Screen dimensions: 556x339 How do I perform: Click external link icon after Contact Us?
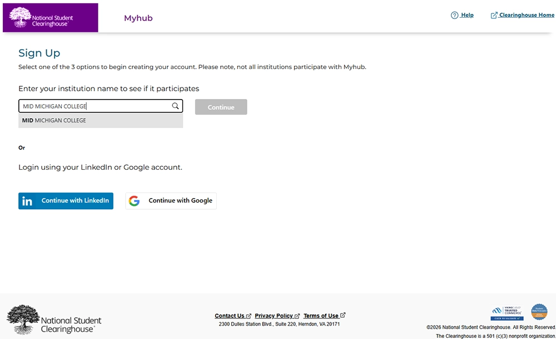point(249,316)
